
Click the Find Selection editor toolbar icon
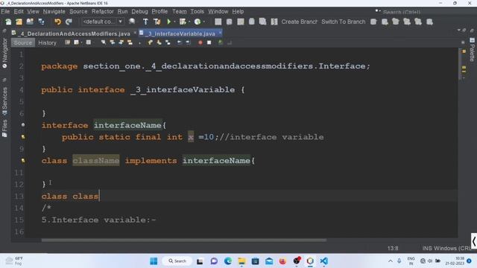[x=104, y=42]
